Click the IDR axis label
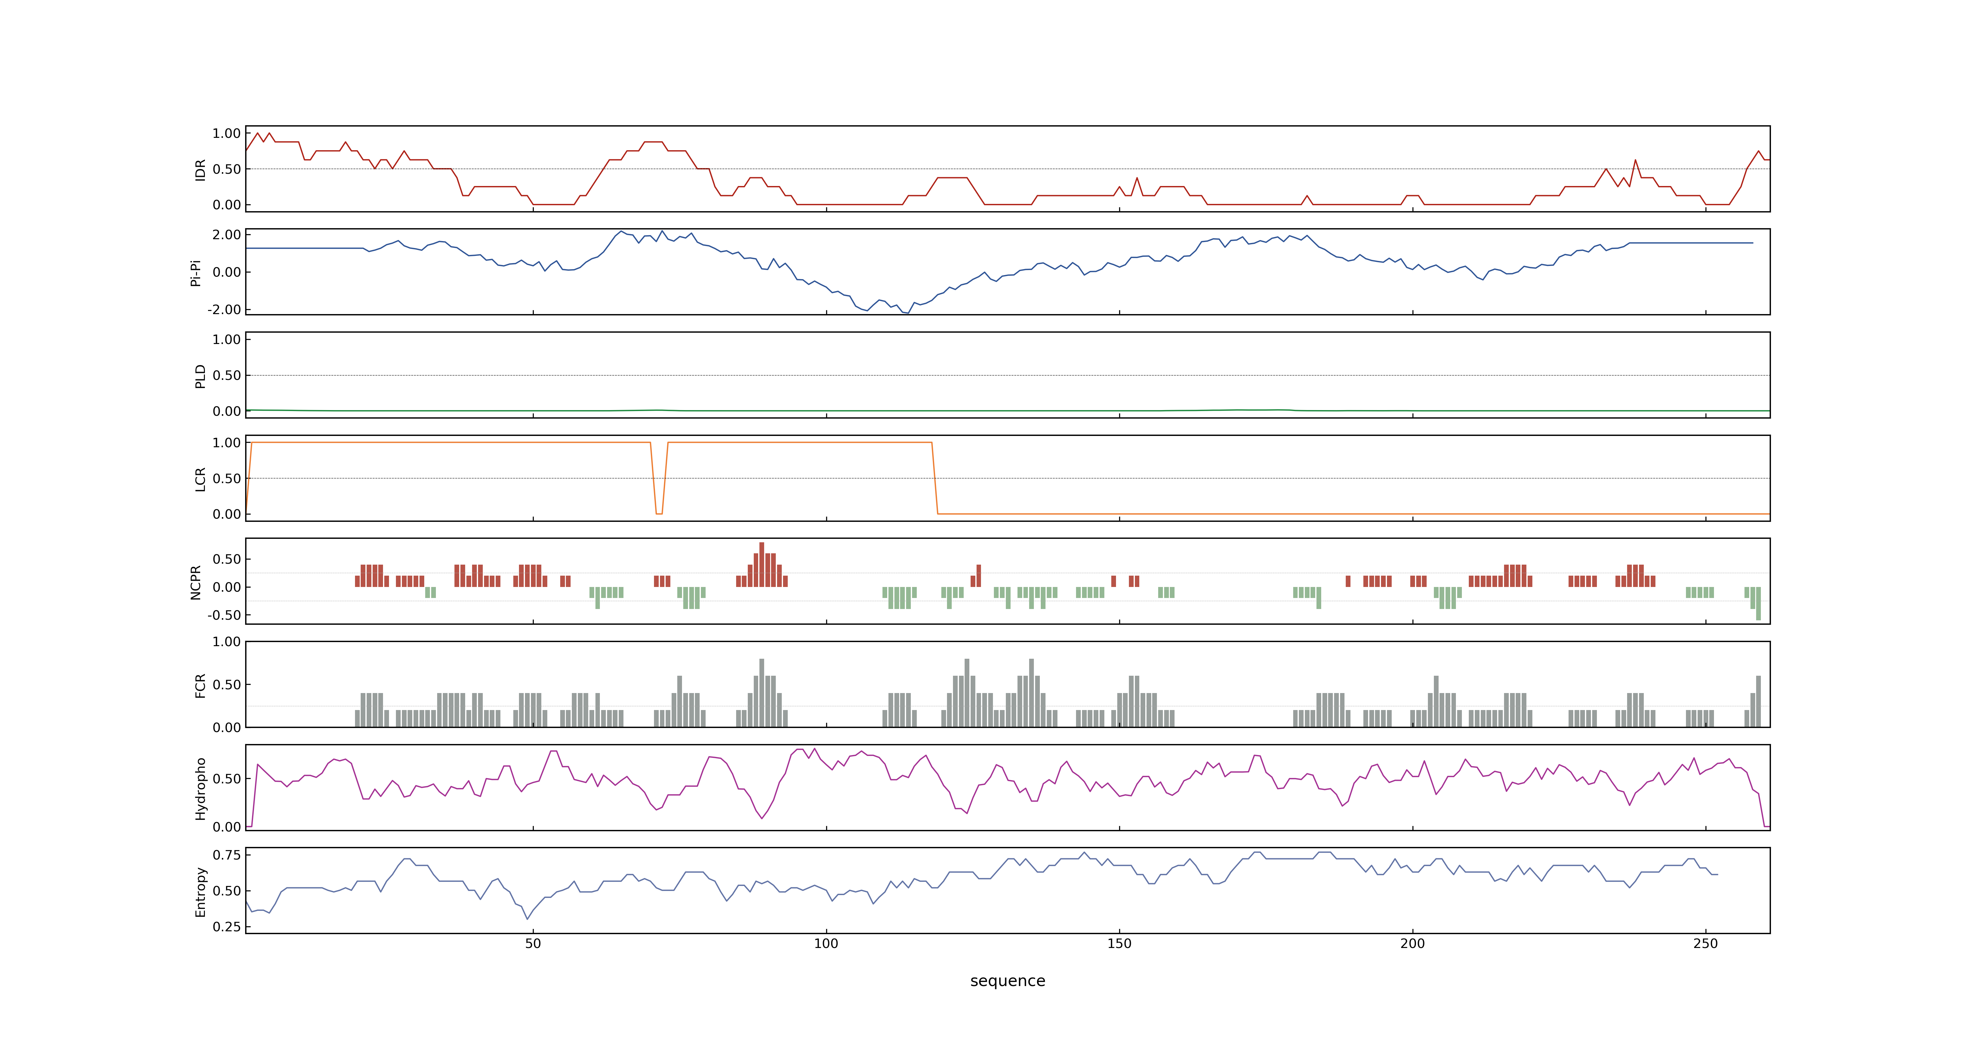This screenshot has height=1049, width=1967. click(200, 170)
